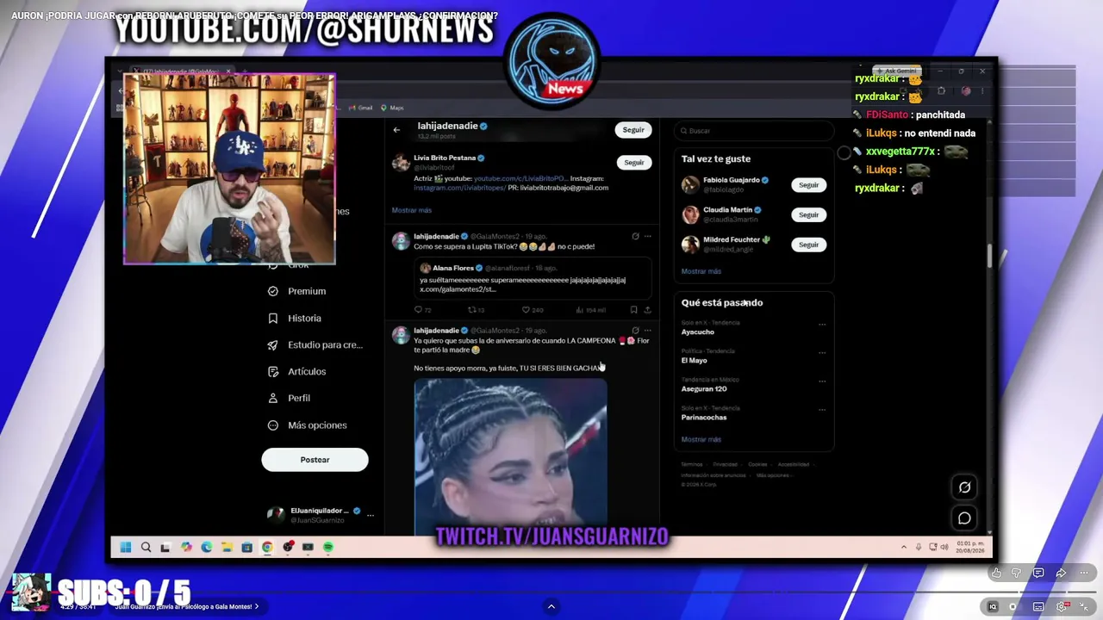Expand the player panel with up chevron
Image resolution: width=1103 pixels, height=620 pixels.
(x=551, y=606)
